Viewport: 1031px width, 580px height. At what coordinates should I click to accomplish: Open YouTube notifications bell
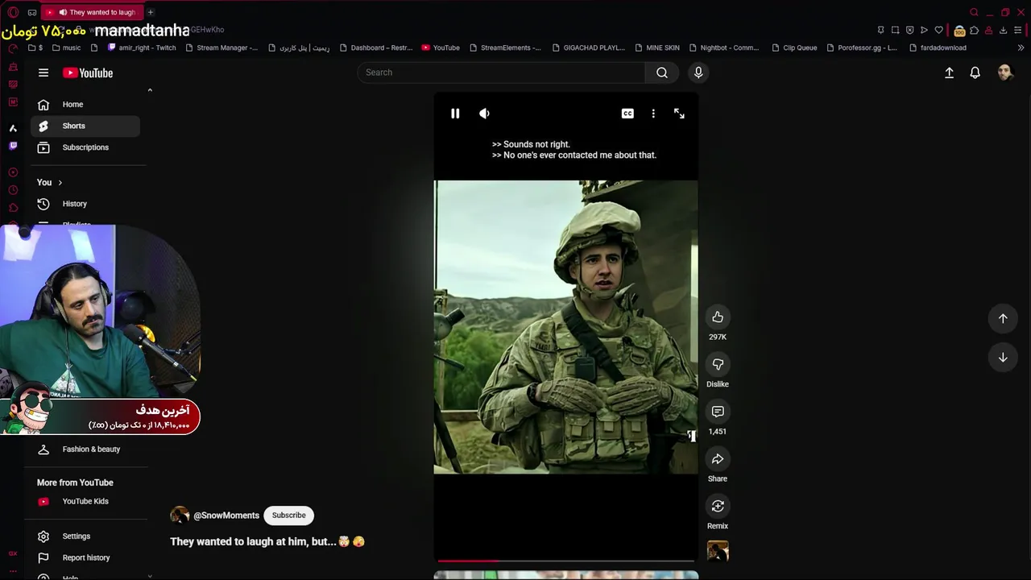click(x=975, y=72)
